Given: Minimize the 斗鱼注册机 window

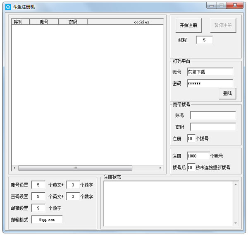Looking at the screenshot, I should [212, 6].
